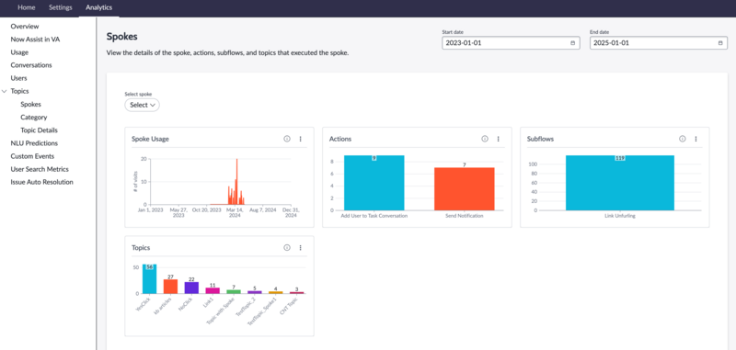Open Subflows chart kebab menu

coord(696,139)
